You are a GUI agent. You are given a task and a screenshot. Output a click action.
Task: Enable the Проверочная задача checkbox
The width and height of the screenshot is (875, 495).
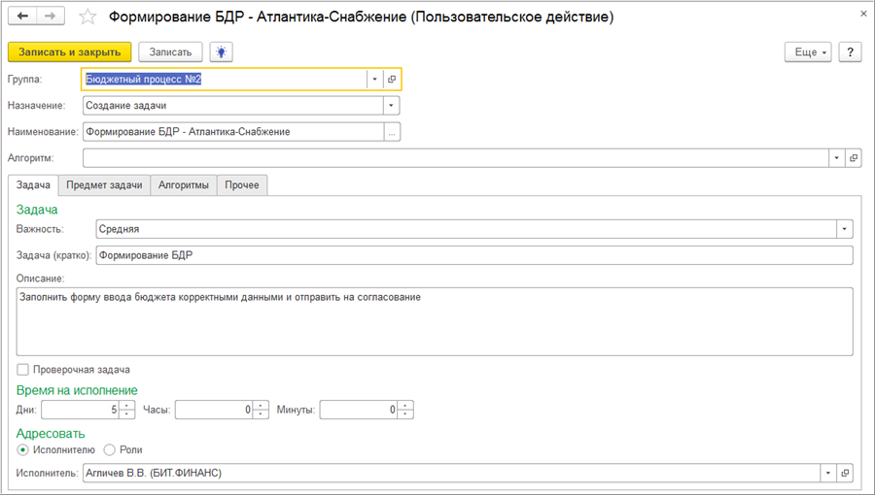tap(23, 370)
